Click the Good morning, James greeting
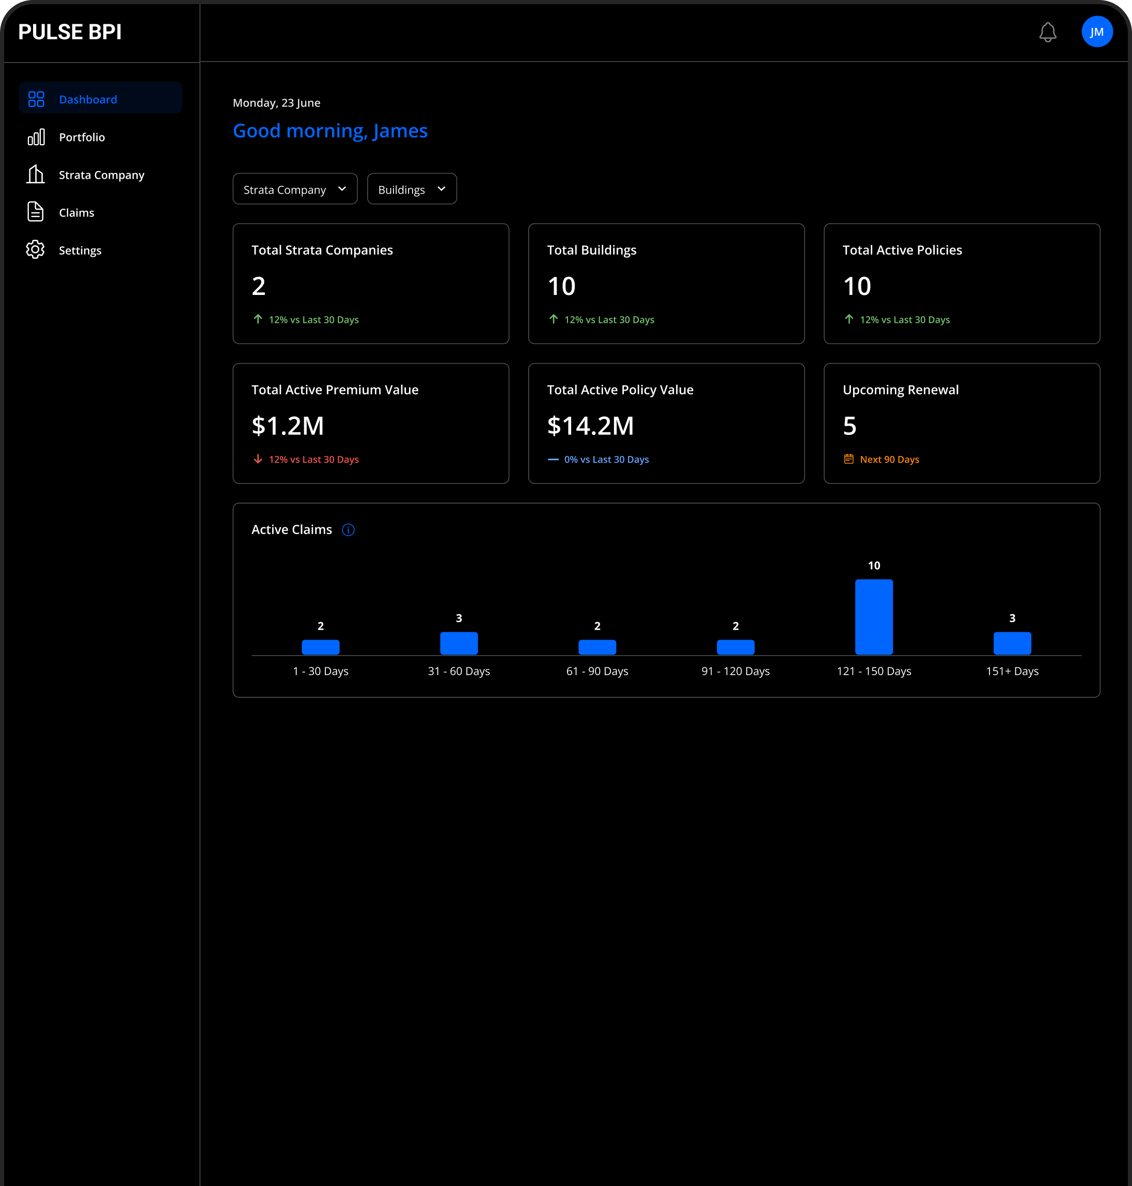The width and height of the screenshot is (1132, 1186). tap(330, 130)
